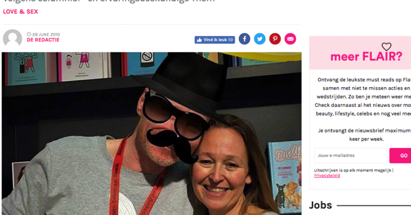
Task: Click the 29 JUNE 2010 date
Action: (46, 34)
